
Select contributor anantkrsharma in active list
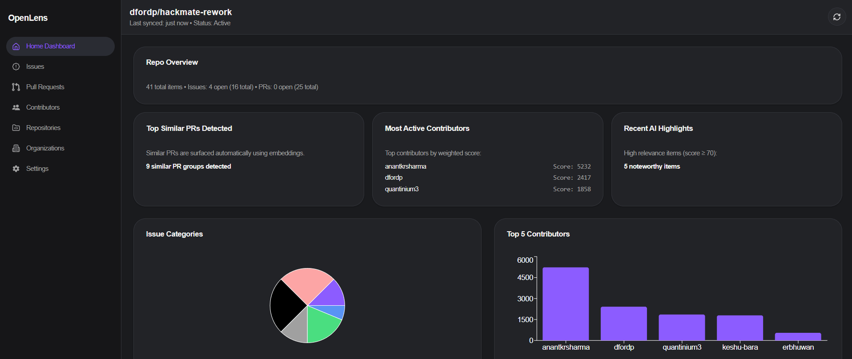tap(405, 166)
